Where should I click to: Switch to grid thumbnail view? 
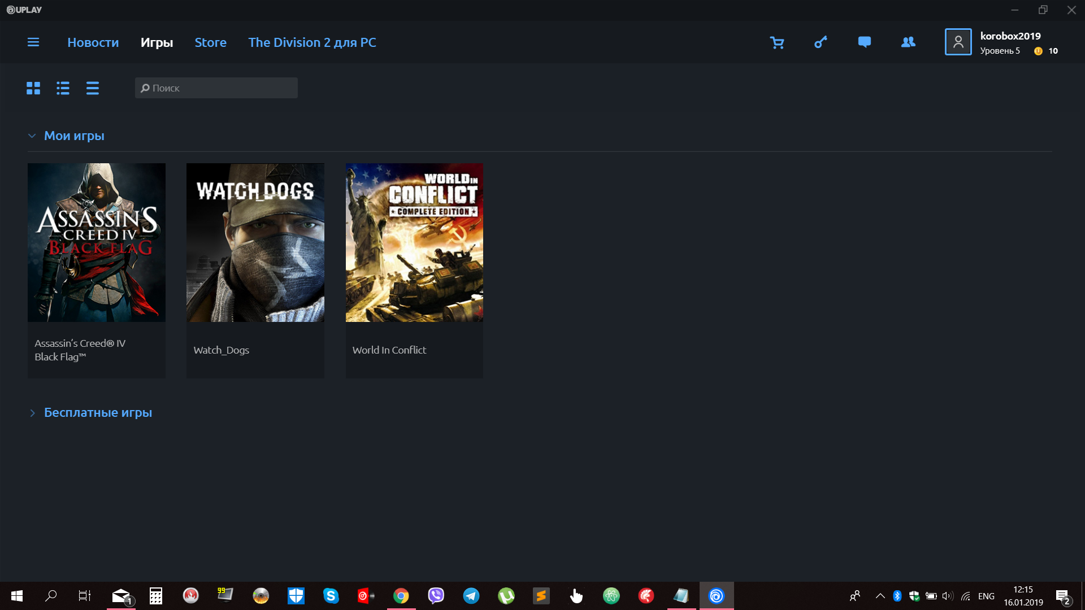pyautogui.click(x=33, y=88)
